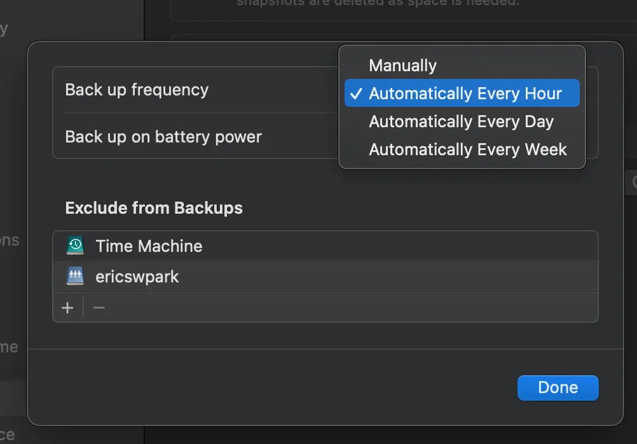Pick Automatically Every Day backup frequency
637x444 pixels.
461,121
